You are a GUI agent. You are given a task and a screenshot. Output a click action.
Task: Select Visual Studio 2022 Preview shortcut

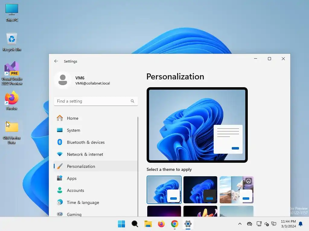pos(12,73)
